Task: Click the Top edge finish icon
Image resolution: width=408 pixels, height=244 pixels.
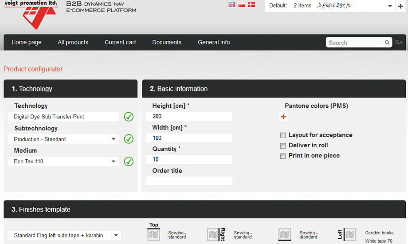Action: 154,234
